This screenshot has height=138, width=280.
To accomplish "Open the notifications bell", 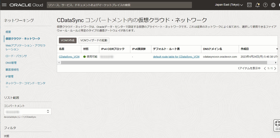I will click(257, 5).
